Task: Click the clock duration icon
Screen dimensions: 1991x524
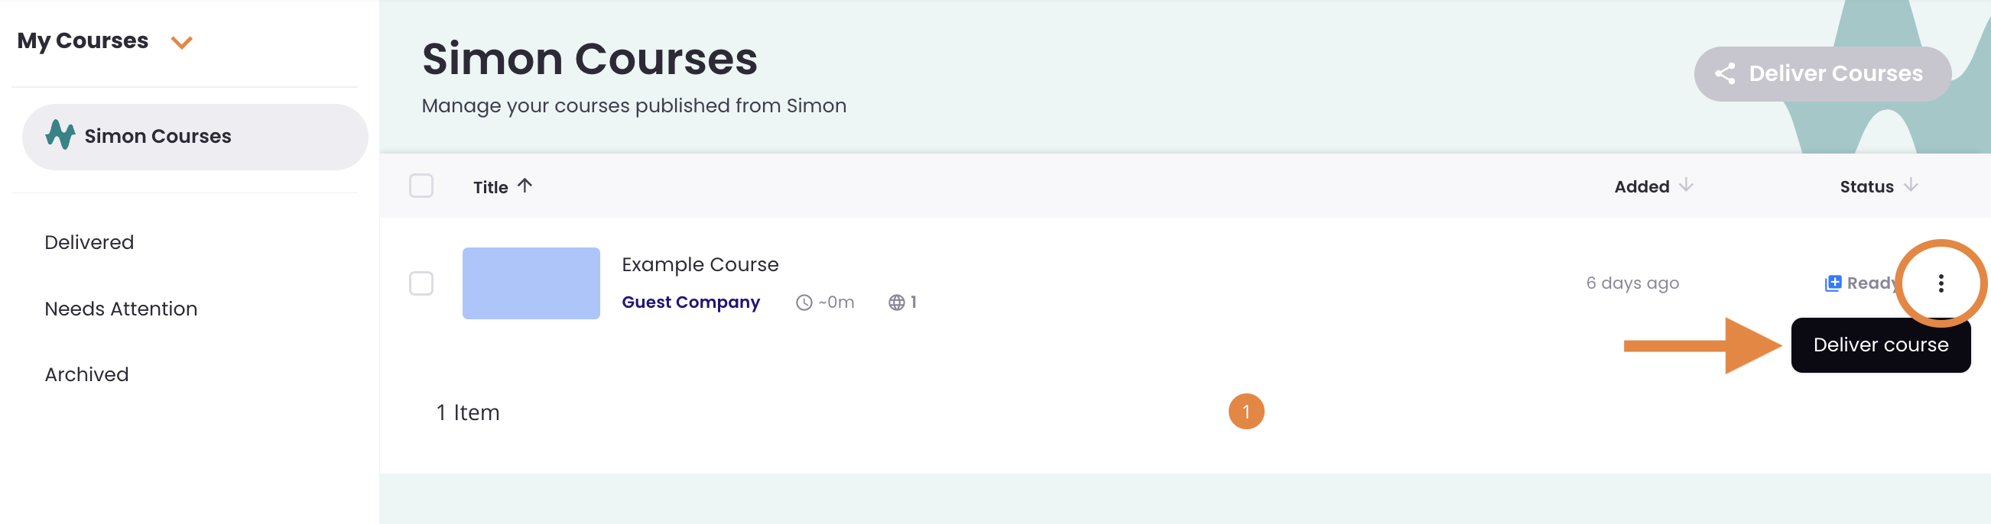Action: [804, 302]
